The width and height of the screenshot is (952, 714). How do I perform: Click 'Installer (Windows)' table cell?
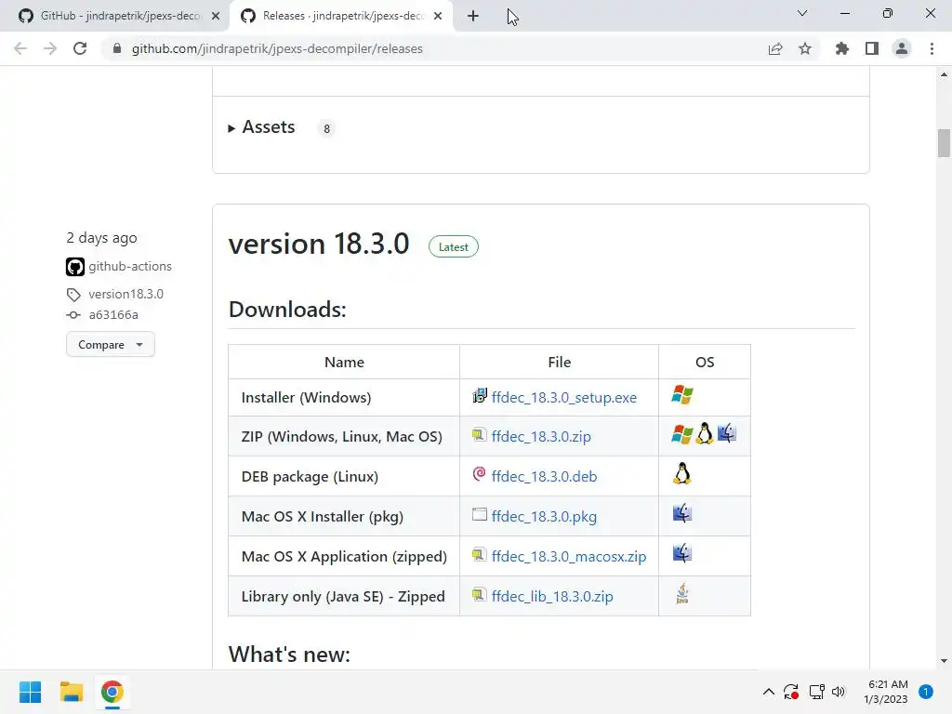[x=344, y=398]
